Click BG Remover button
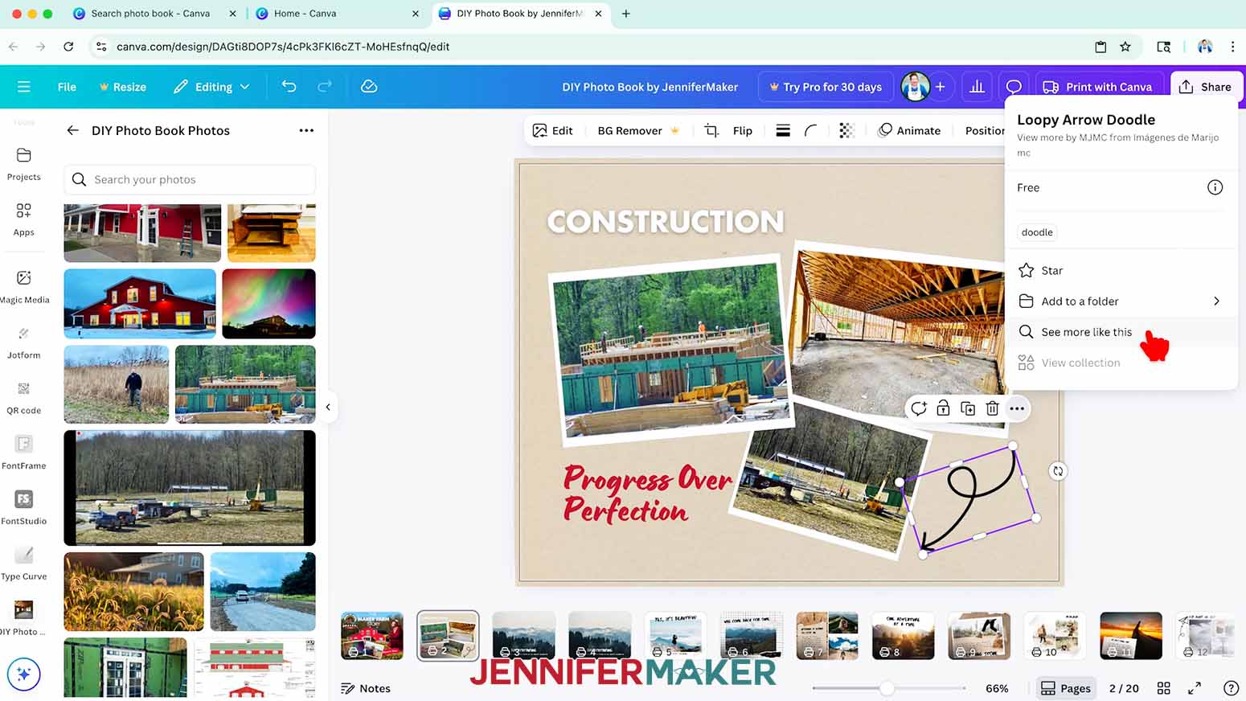1246x701 pixels. coord(638,130)
